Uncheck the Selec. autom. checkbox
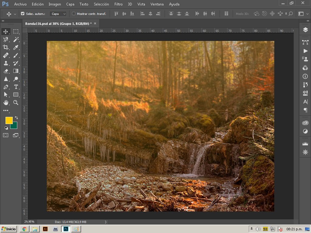The height and width of the screenshot is (233, 311). (x=22, y=13)
